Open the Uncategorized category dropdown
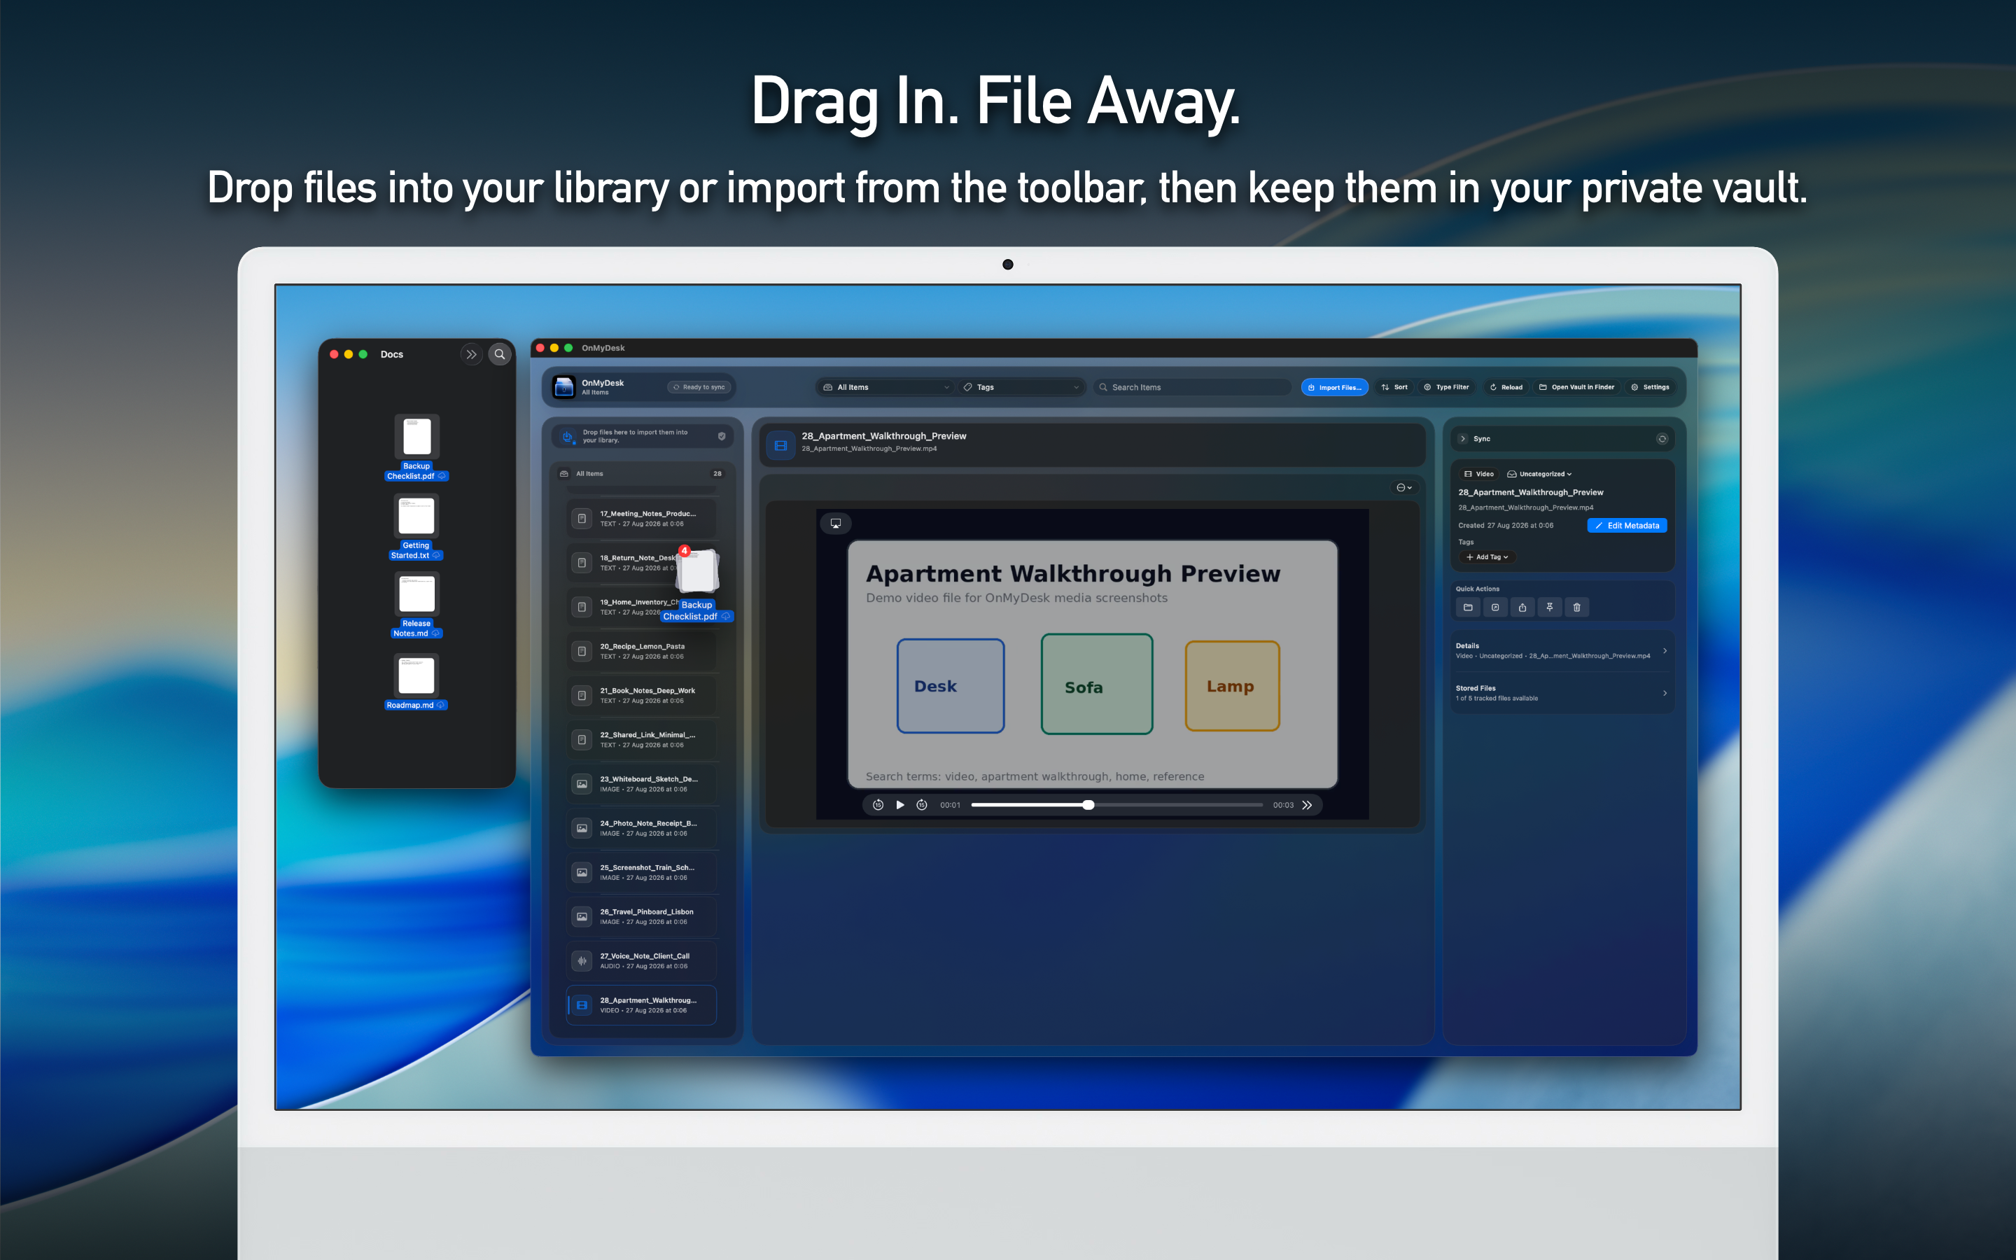This screenshot has width=2016, height=1260. (1539, 473)
